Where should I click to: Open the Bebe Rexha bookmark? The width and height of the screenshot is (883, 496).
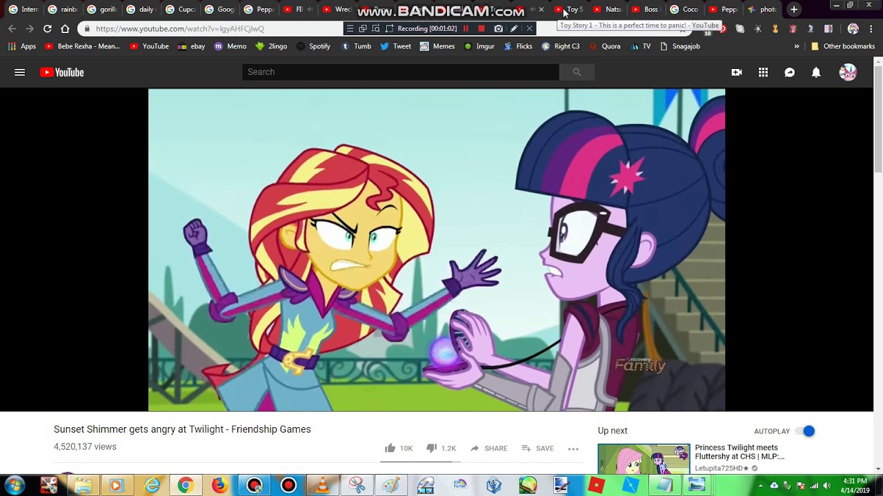(82, 47)
